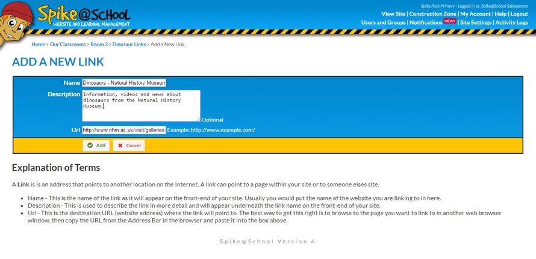This screenshot has width=536, height=259.
Task: Open the Notifications page
Action: point(426,22)
